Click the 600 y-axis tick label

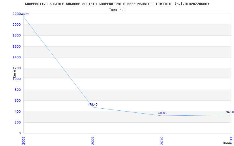coord(18,101)
